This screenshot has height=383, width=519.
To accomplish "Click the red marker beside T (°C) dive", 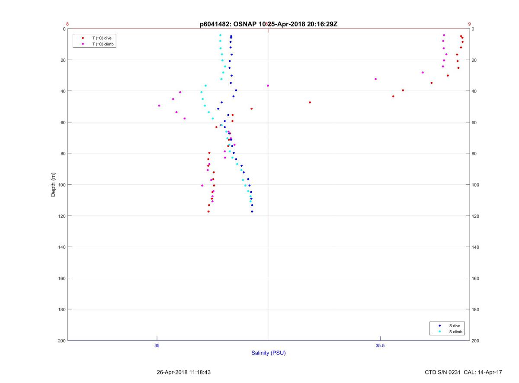I will pyautogui.click(x=83, y=38).
